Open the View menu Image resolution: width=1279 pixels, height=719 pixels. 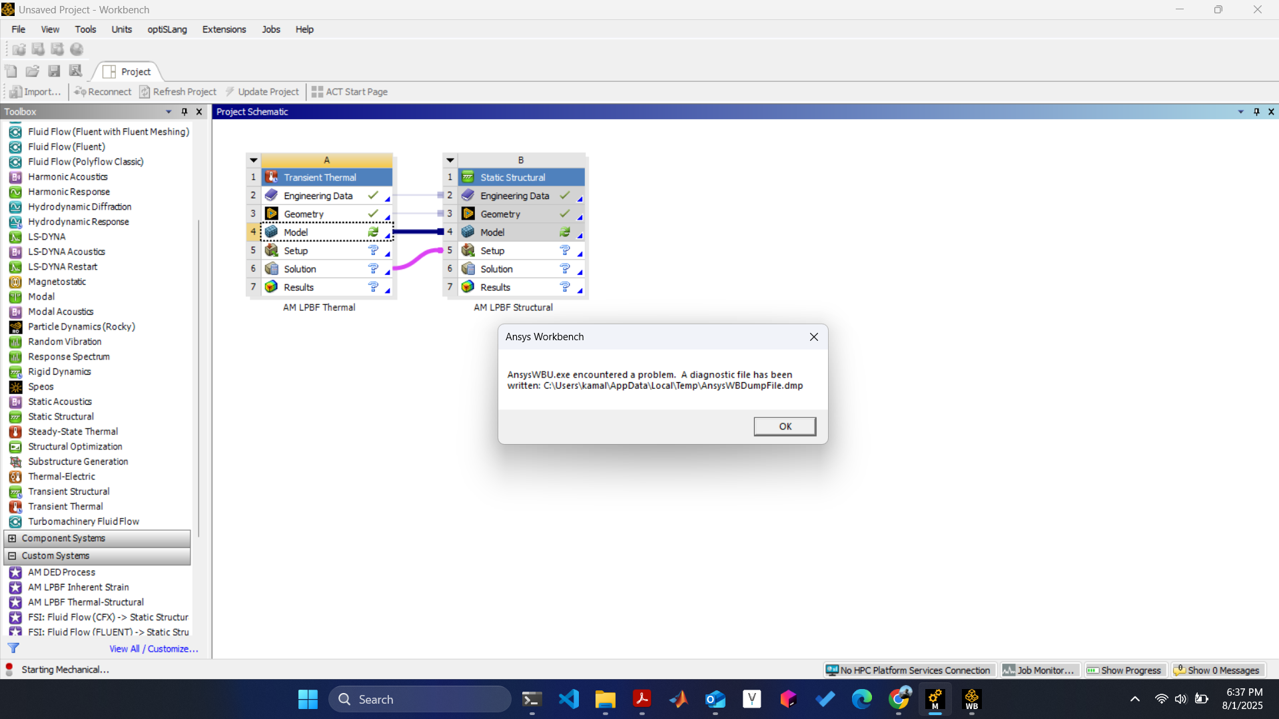(x=50, y=29)
